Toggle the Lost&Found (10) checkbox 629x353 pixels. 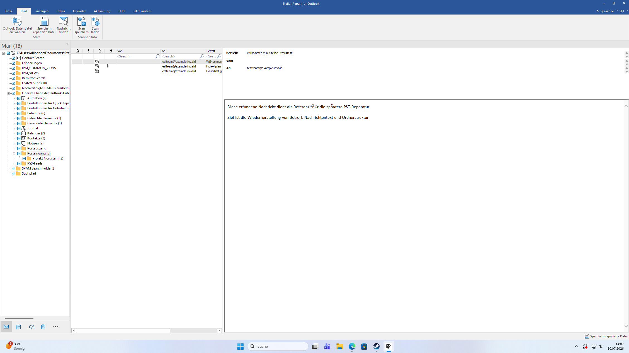[13, 83]
